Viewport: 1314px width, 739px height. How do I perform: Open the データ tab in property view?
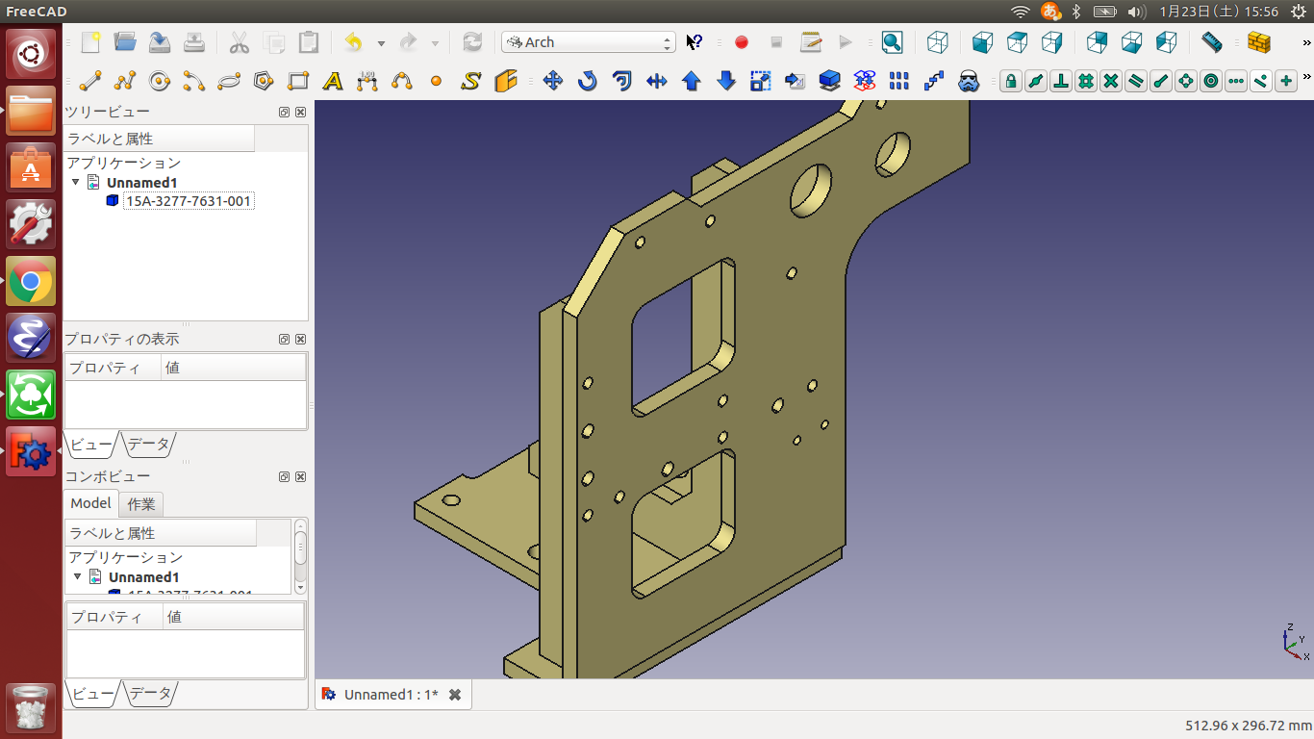[x=149, y=444]
